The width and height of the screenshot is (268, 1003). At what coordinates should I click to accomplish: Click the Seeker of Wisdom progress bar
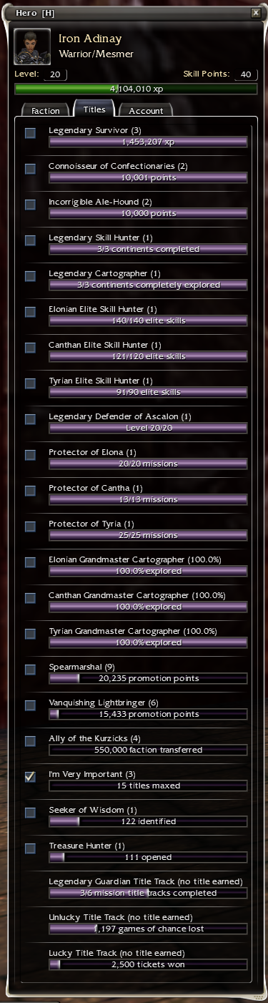point(148,821)
